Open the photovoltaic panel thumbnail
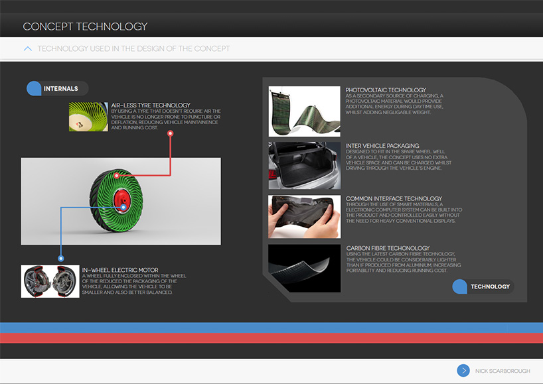 (304, 110)
